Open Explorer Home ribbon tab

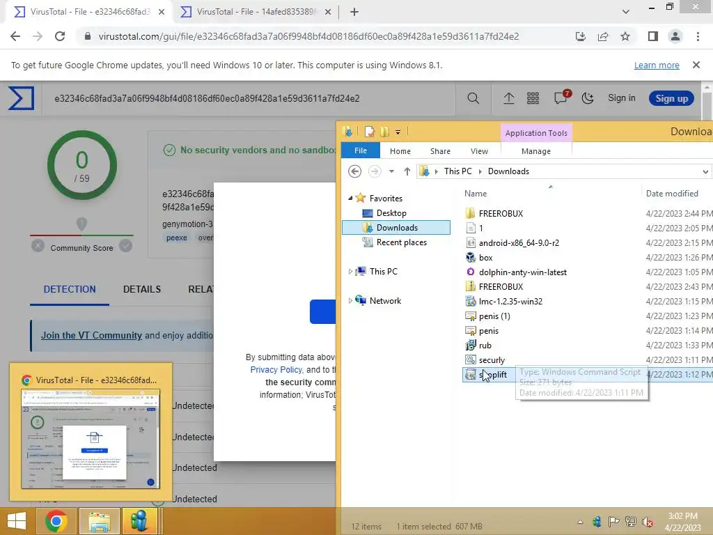coord(400,151)
